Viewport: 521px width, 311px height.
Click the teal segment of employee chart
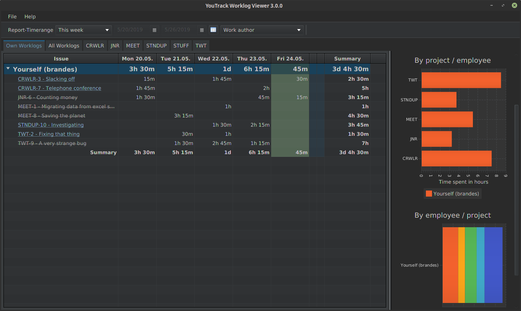point(481,265)
